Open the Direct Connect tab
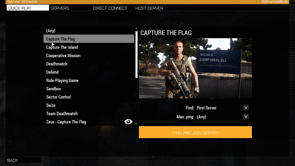This screenshot has height=166, width=295. 110,8
